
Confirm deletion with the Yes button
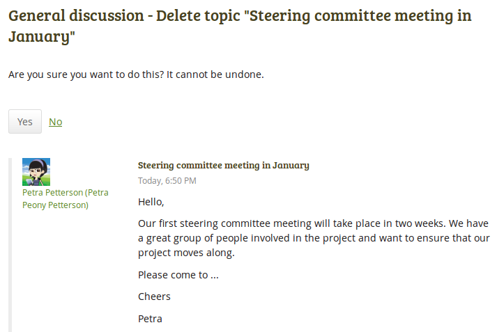point(25,122)
